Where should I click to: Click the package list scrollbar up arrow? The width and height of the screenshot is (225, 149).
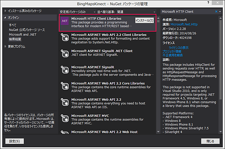pos(158,18)
